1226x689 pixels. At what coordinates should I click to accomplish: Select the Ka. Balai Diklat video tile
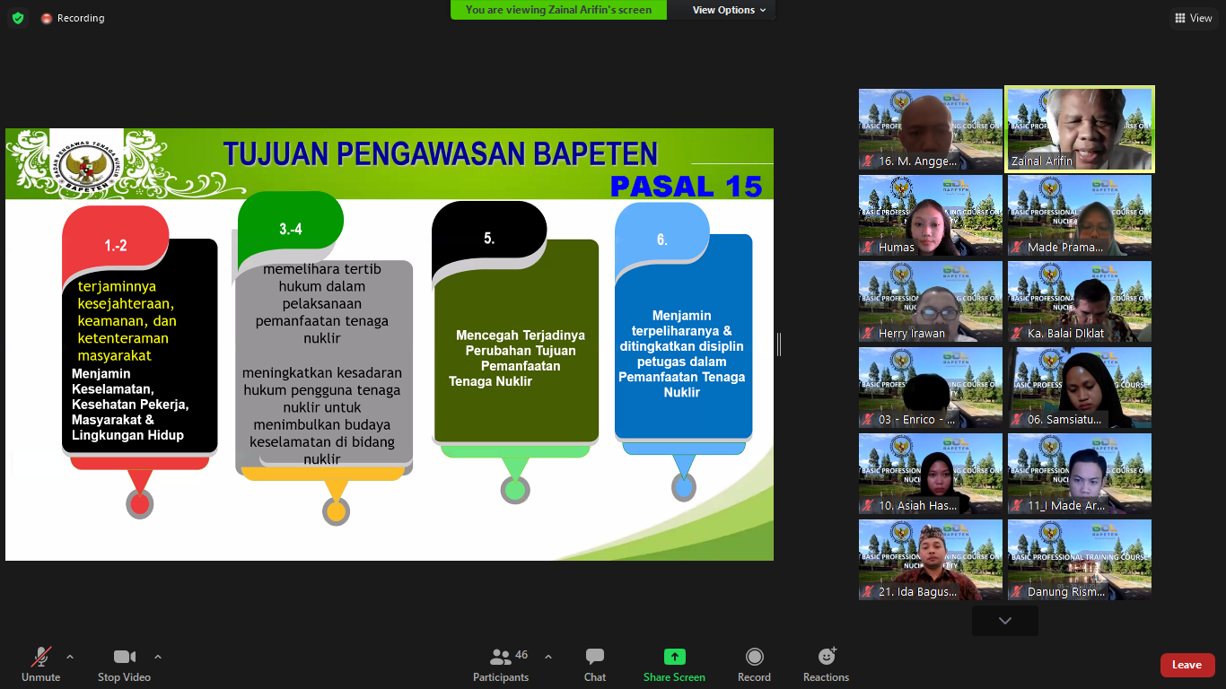pyautogui.click(x=1080, y=301)
